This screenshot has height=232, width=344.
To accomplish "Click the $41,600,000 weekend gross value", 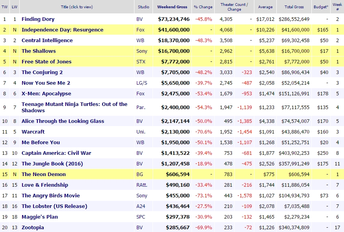I will [x=174, y=30].
